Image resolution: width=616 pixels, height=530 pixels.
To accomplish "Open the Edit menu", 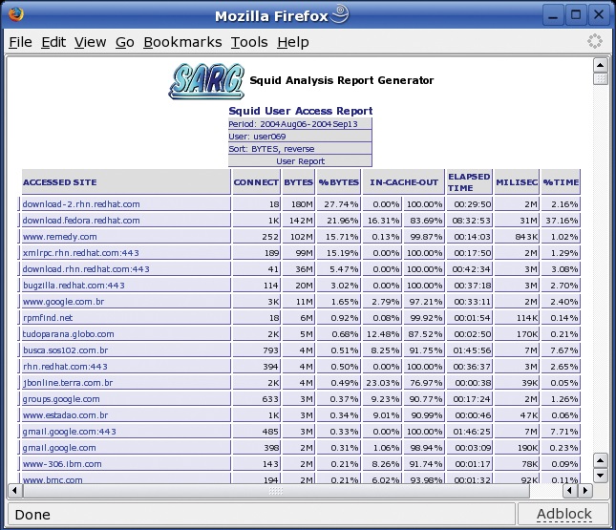I will [x=53, y=42].
